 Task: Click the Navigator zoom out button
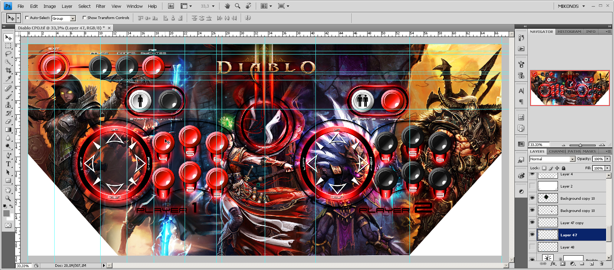pos(563,145)
